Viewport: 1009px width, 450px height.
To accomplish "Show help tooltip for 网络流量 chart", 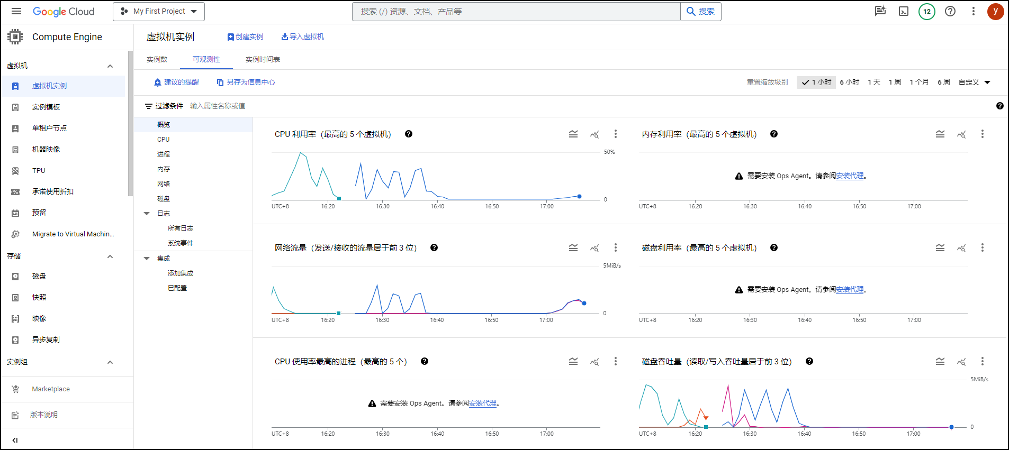I will (x=434, y=247).
